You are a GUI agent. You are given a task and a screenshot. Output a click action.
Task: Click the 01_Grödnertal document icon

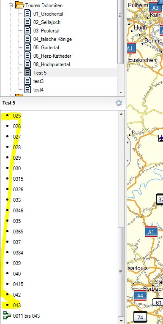click(x=27, y=14)
